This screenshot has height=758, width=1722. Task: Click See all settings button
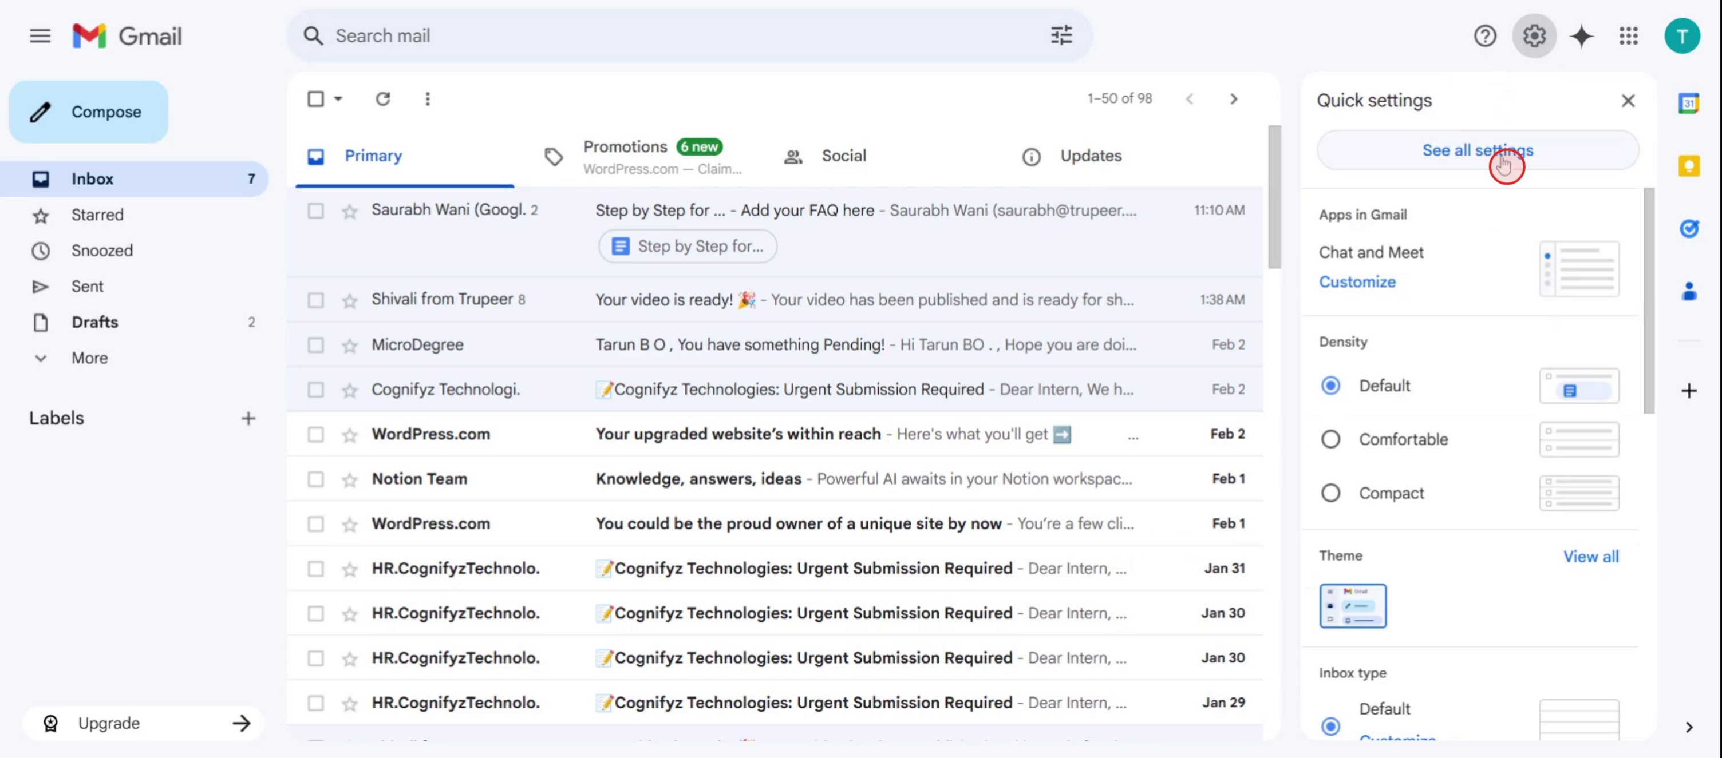tap(1476, 151)
